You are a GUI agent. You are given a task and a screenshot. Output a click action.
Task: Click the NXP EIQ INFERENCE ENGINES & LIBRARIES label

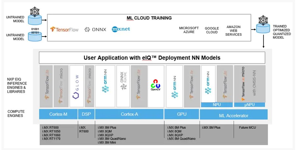point(17,86)
